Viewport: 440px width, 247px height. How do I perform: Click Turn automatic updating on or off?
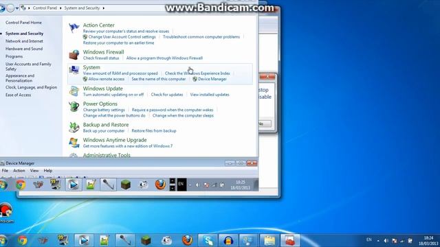click(x=113, y=95)
